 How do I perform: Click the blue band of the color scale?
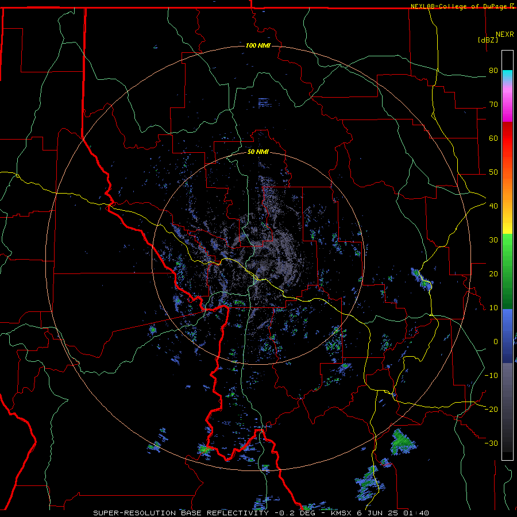point(507,335)
